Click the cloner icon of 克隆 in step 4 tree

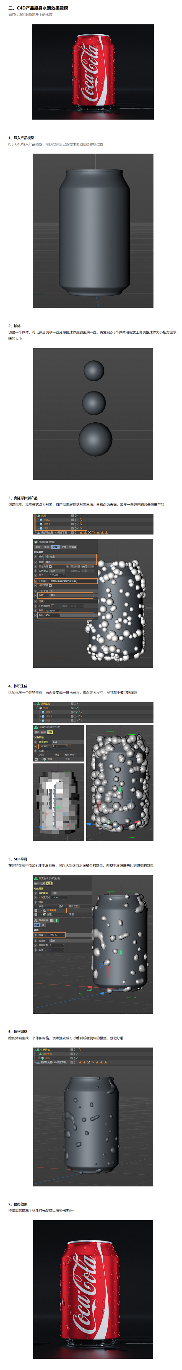[x=41, y=708]
